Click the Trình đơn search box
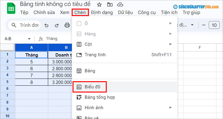This screenshot has height=119, width=223. (24, 25)
